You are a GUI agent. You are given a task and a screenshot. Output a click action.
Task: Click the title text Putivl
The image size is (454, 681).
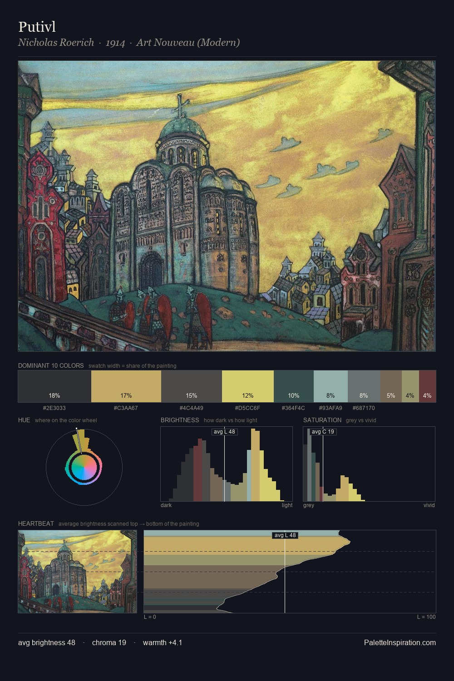click(37, 27)
